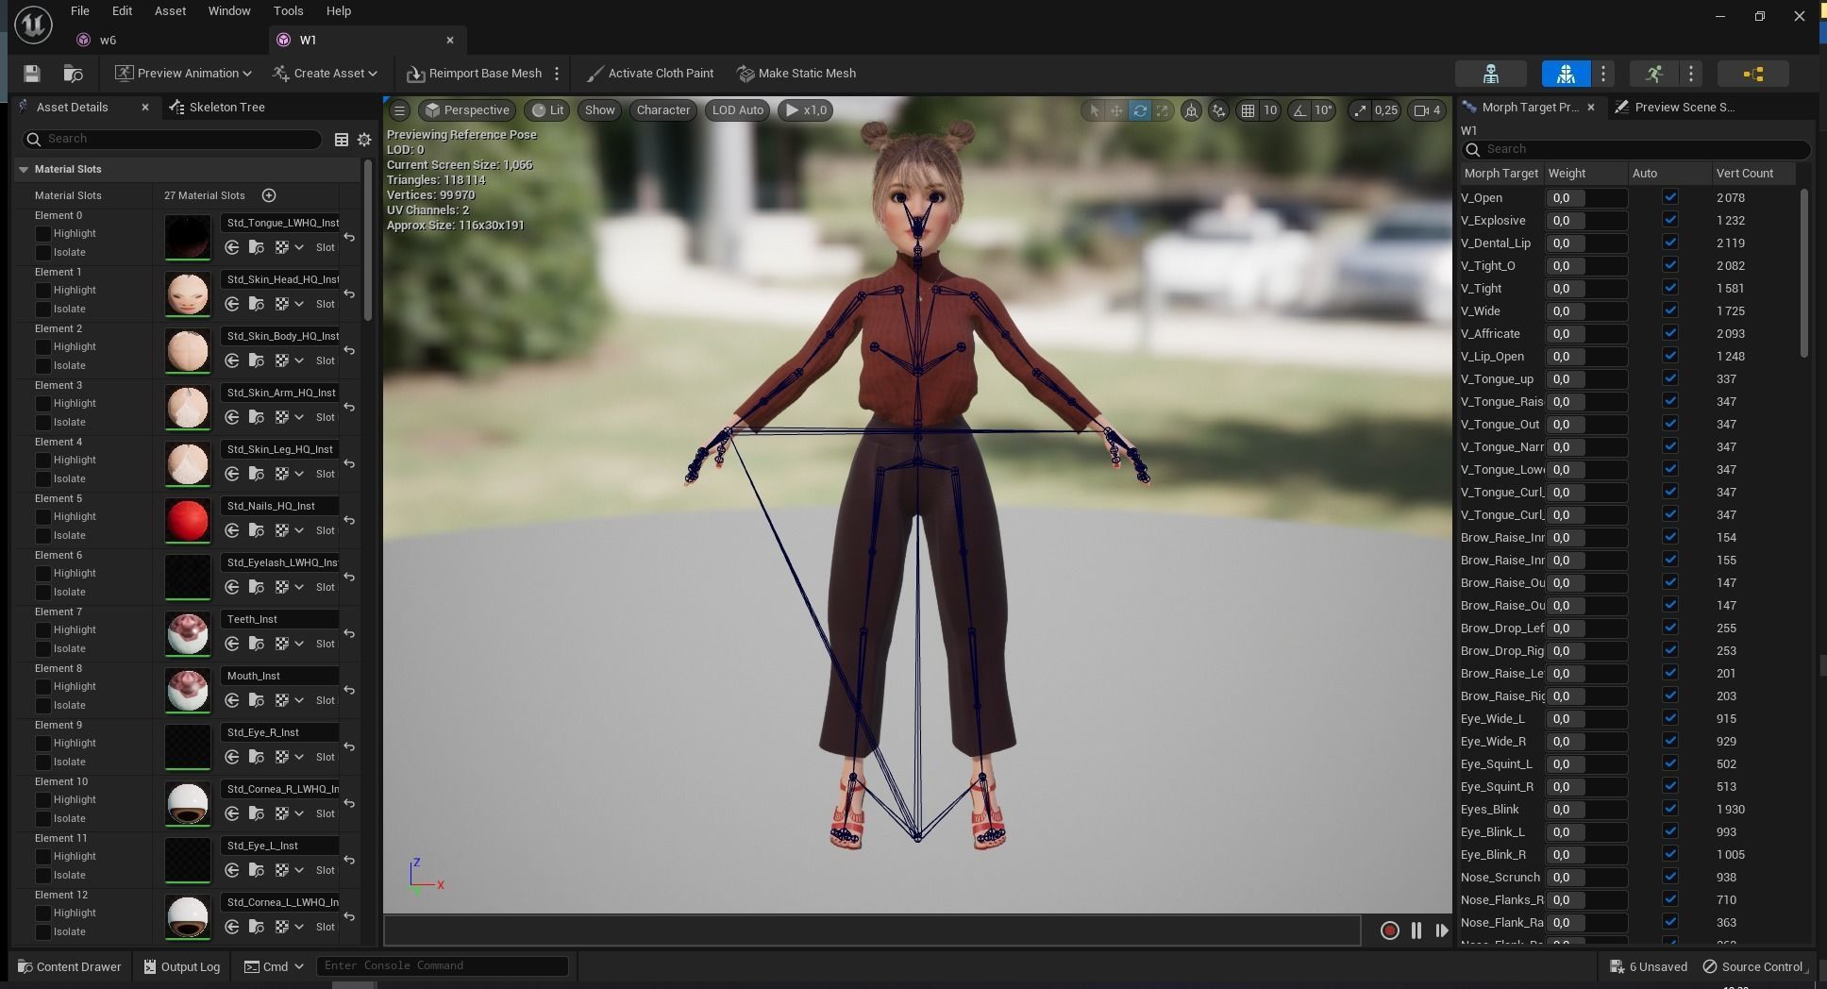Switch to the Preview Scene Settings tab
Image resolution: width=1827 pixels, height=989 pixels.
click(1675, 108)
